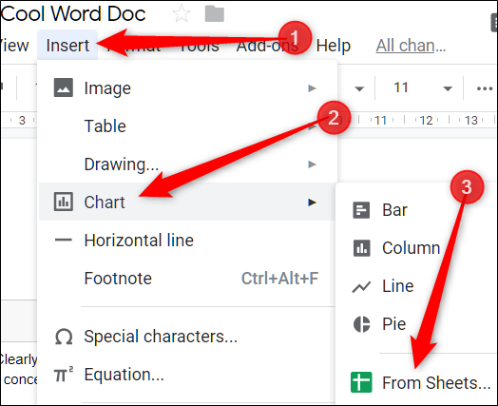Image resolution: width=498 pixels, height=406 pixels.
Task: Click the Bar chart icon
Action: (361, 210)
